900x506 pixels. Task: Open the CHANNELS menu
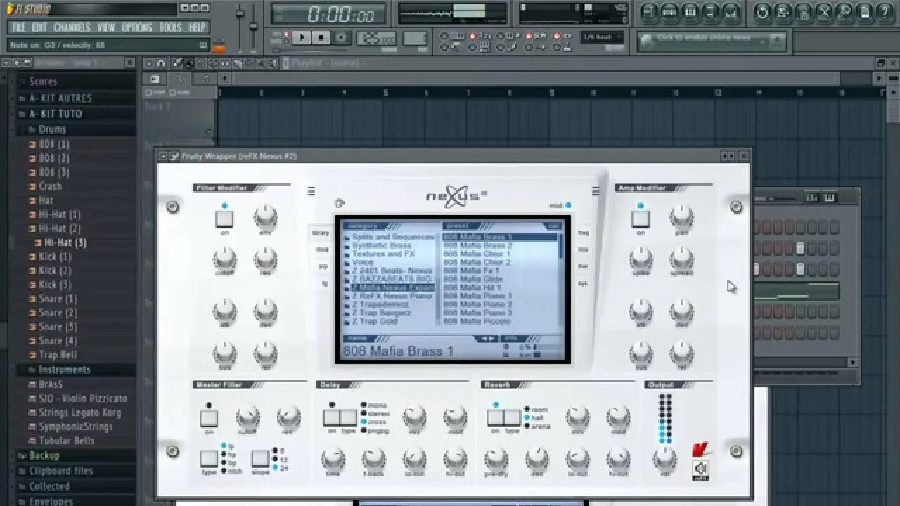72,27
